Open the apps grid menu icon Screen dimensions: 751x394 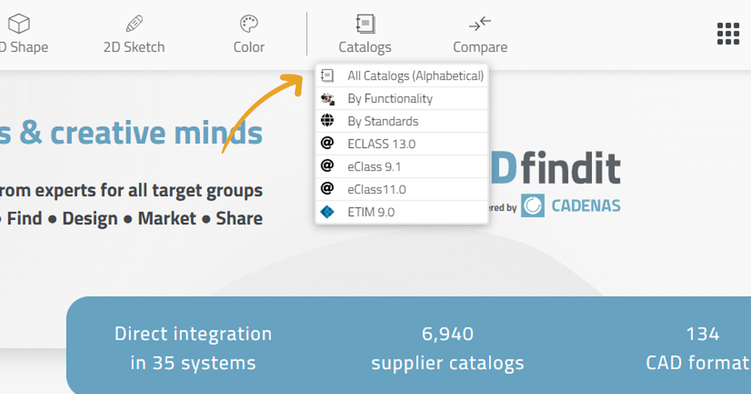click(x=728, y=34)
